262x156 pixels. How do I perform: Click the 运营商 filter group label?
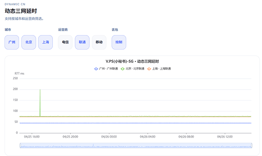tap(63, 30)
